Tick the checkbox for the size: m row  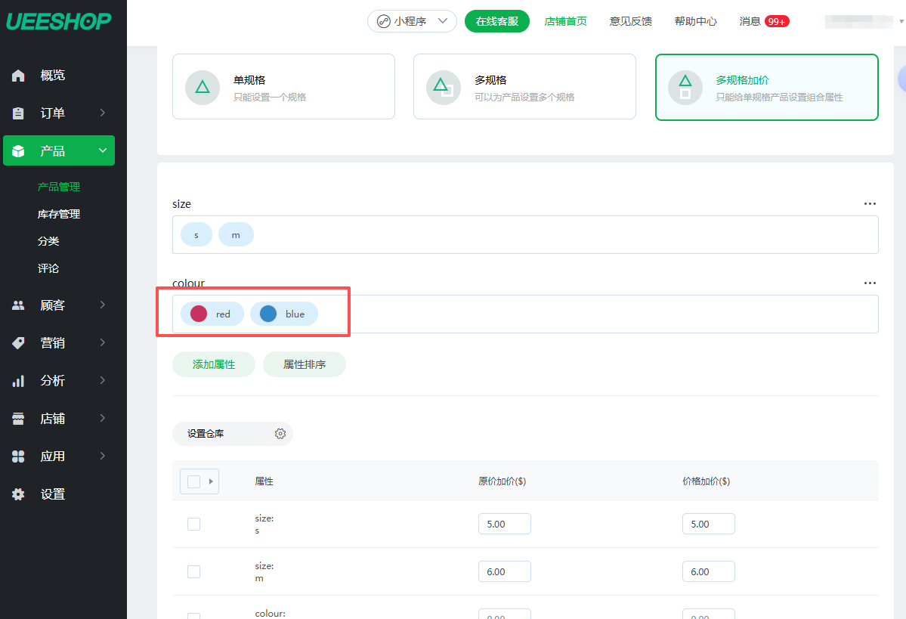click(x=193, y=571)
